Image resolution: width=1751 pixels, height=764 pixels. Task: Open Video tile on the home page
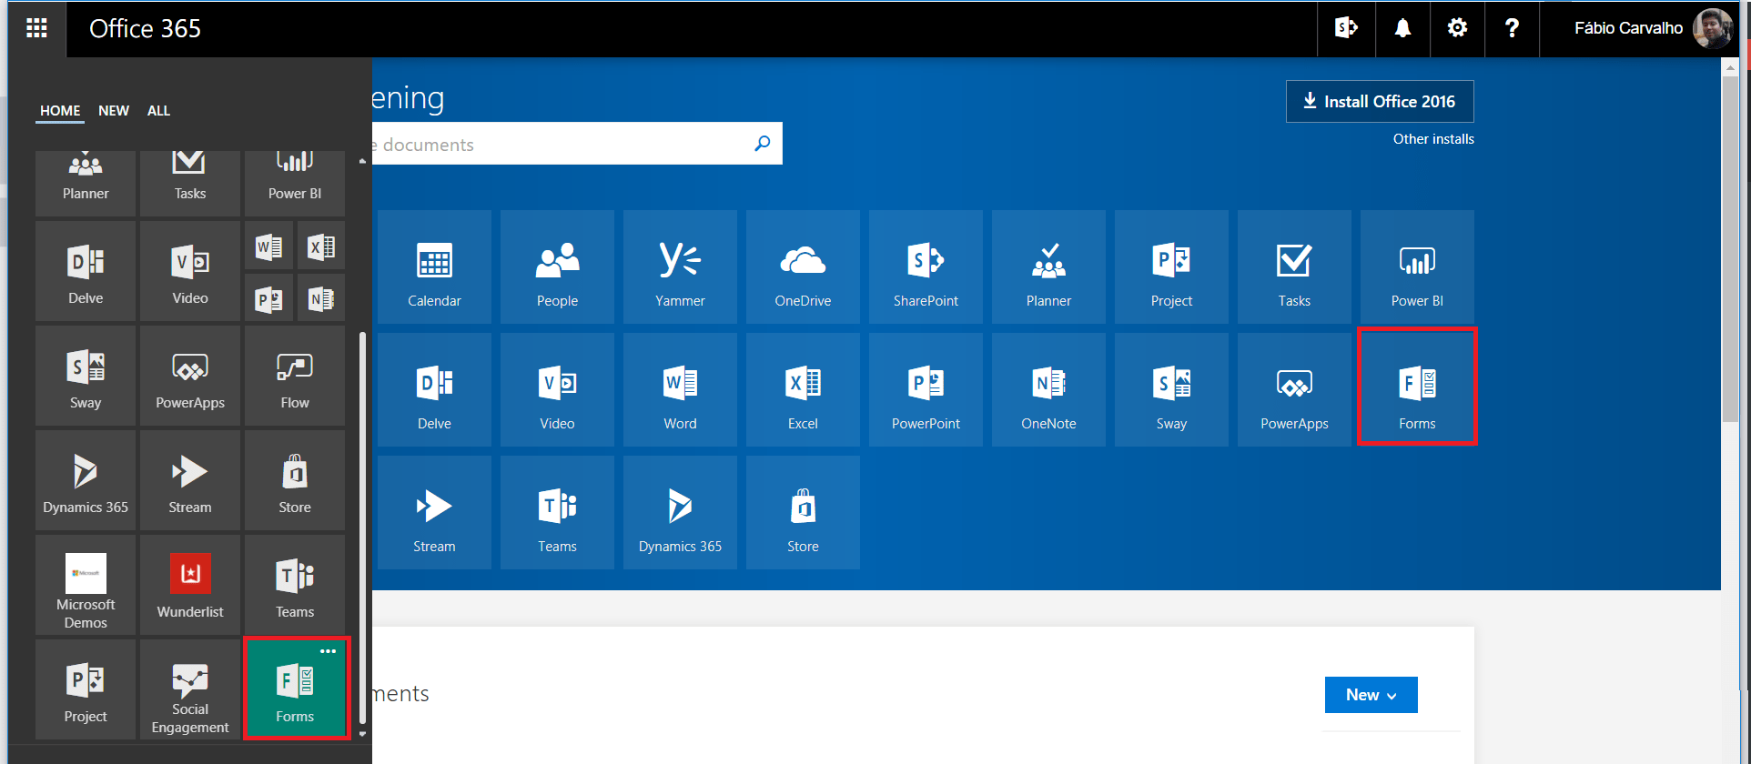click(x=557, y=389)
